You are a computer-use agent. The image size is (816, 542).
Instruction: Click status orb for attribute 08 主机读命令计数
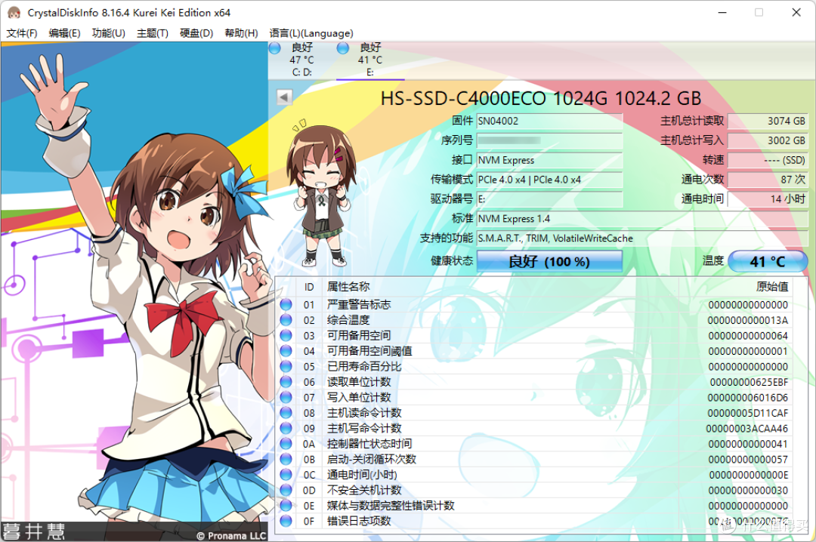pos(286,413)
